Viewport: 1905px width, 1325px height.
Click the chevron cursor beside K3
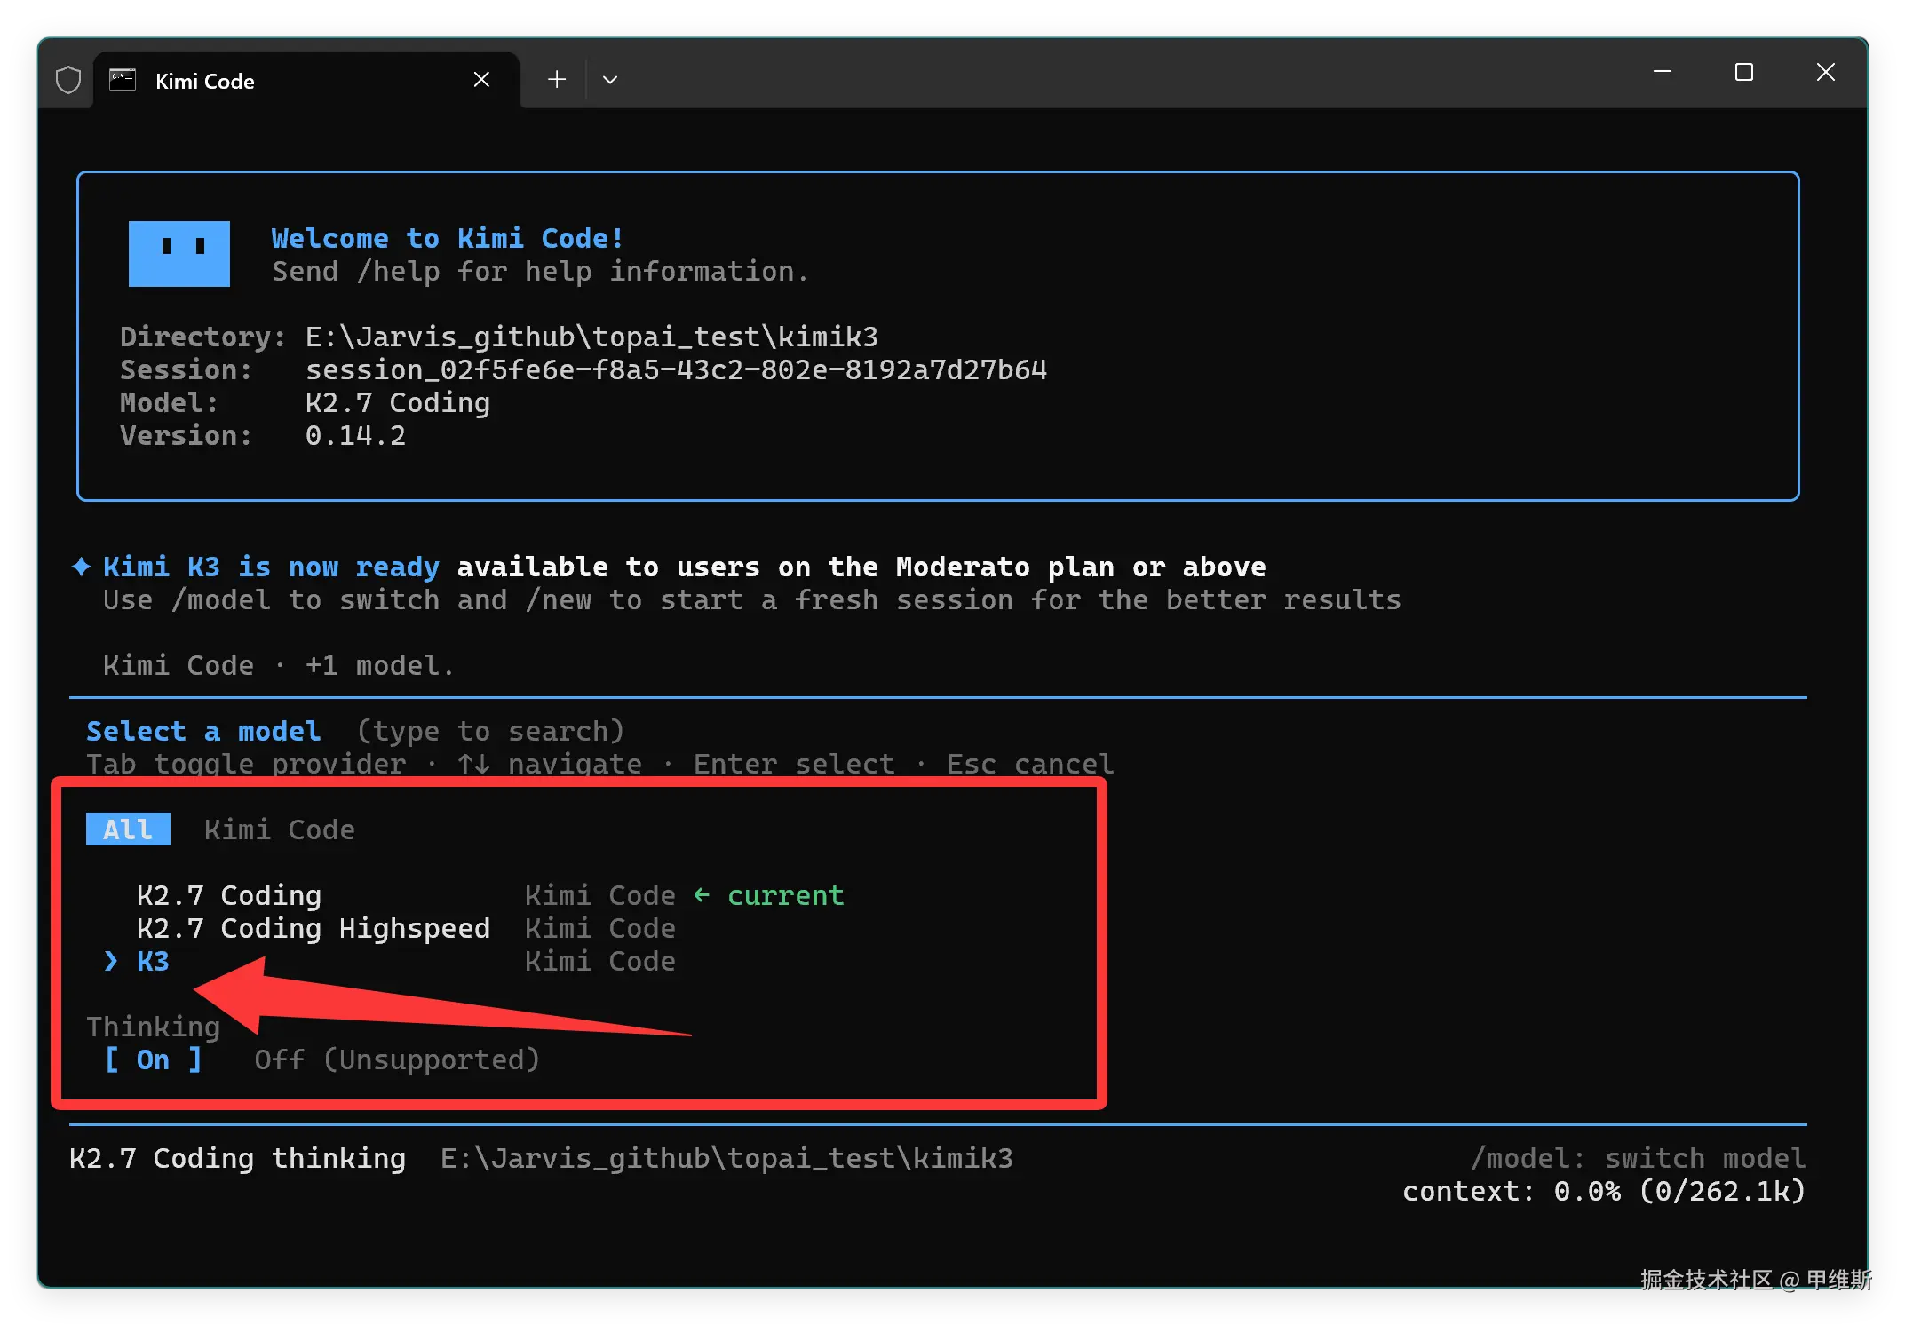(110, 961)
